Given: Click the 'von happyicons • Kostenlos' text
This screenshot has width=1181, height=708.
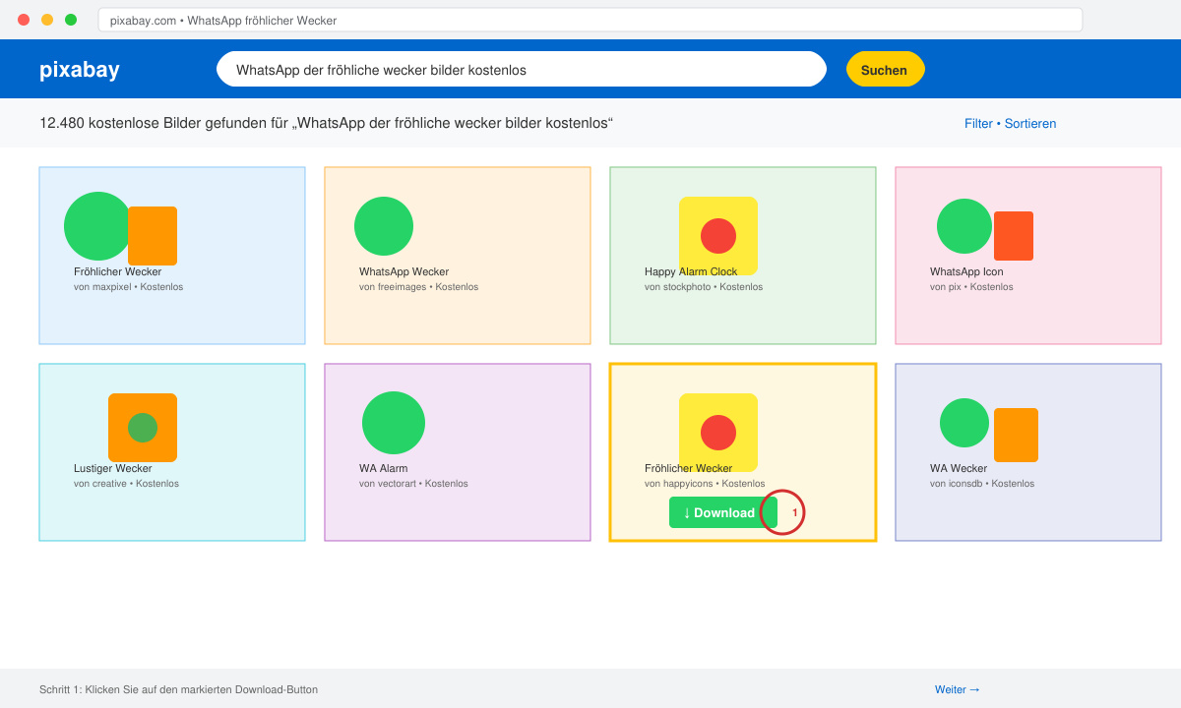Looking at the screenshot, I should coord(705,484).
